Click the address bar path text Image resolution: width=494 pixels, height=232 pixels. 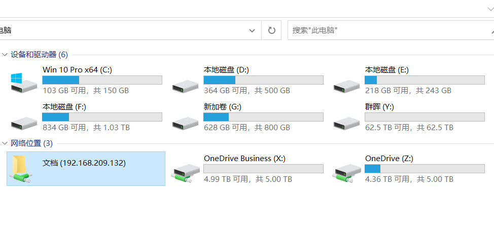point(6,30)
